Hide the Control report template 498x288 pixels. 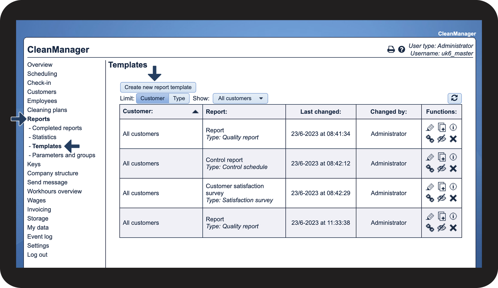(442, 169)
